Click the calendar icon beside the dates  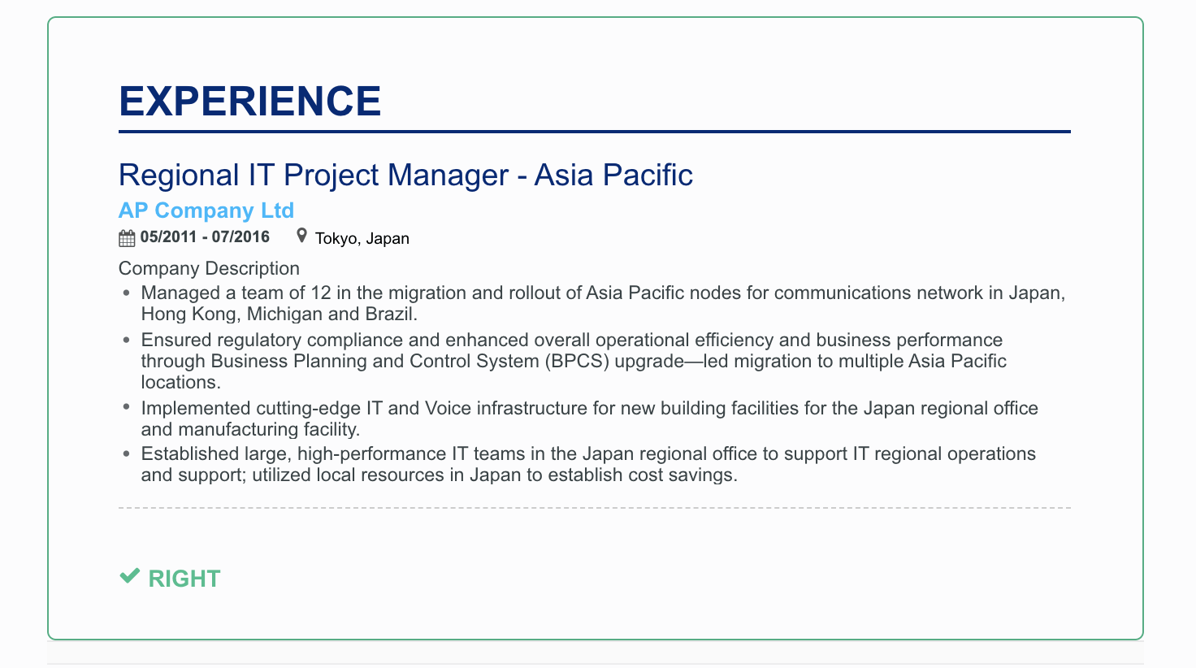(127, 238)
